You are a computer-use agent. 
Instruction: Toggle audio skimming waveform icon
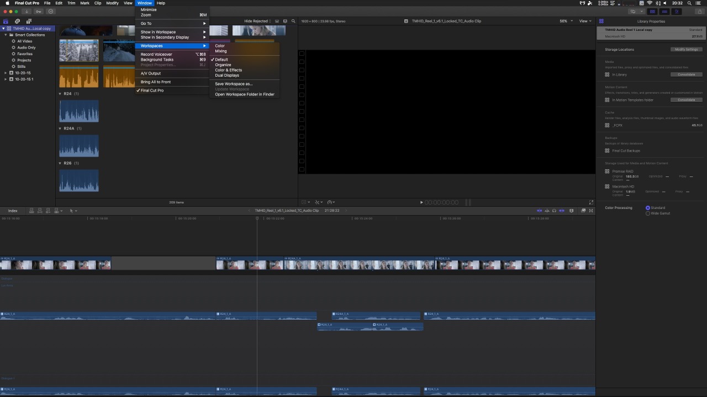(x=547, y=211)
